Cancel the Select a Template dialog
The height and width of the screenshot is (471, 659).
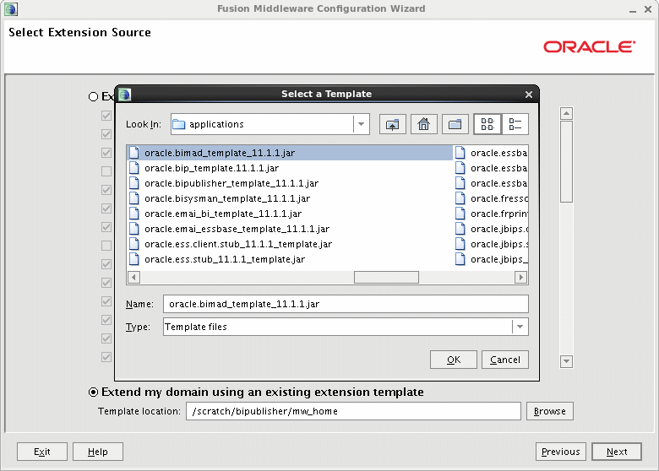[504, 360]
